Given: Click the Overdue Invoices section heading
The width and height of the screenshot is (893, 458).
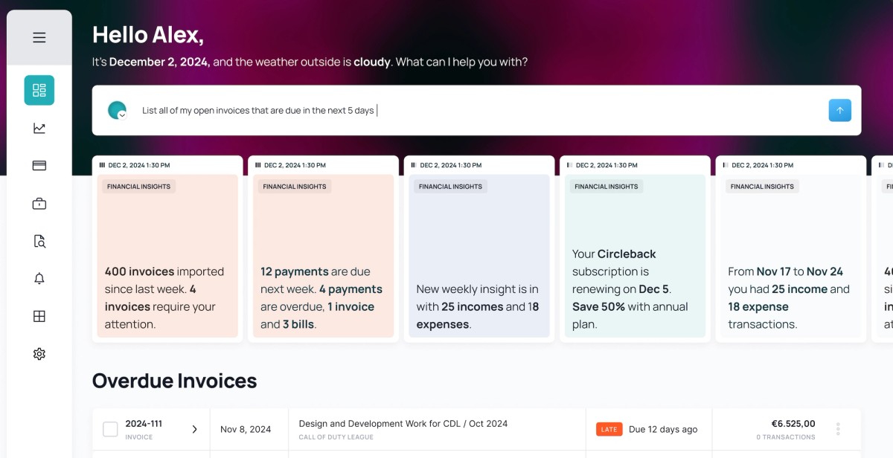Looking at the screenshot, I should click(174, 381).
